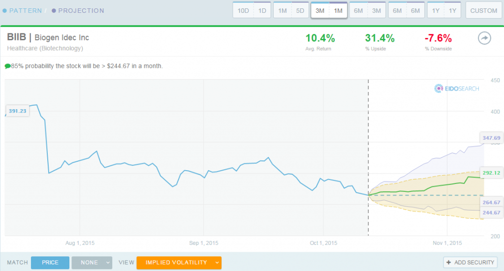Select the 10D pattern period
The height and width of the screenshot is (271, 504).
pos(243,11)
